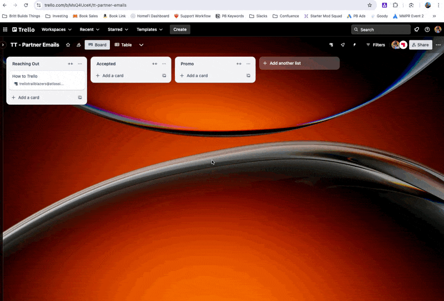Viewport: 444px width, 301px height.
Task: Open the Starred dropdown
Action: (118, 29)
